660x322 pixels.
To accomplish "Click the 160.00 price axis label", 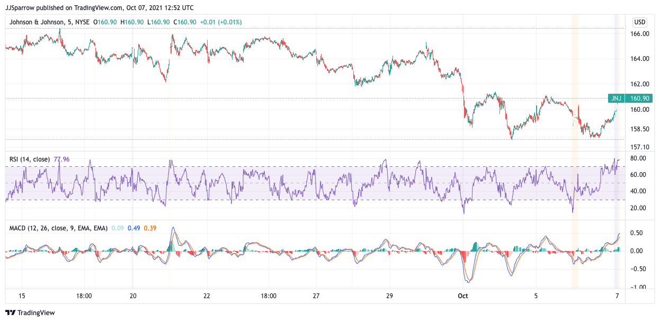I will (x=639, y=110).
